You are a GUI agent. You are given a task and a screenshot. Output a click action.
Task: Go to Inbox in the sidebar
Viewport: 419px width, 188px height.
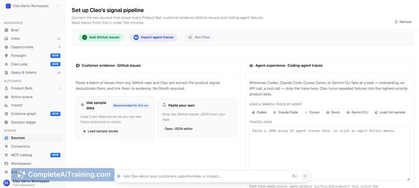[x=32, y=39]
